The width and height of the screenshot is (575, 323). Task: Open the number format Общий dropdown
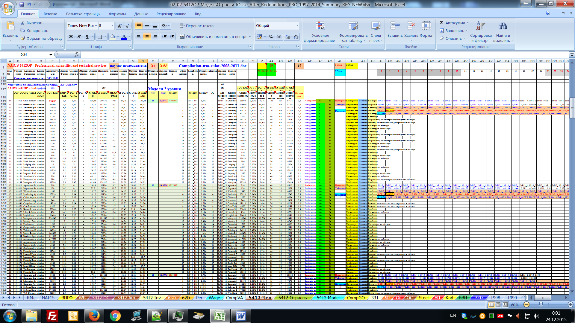(297, 26)
